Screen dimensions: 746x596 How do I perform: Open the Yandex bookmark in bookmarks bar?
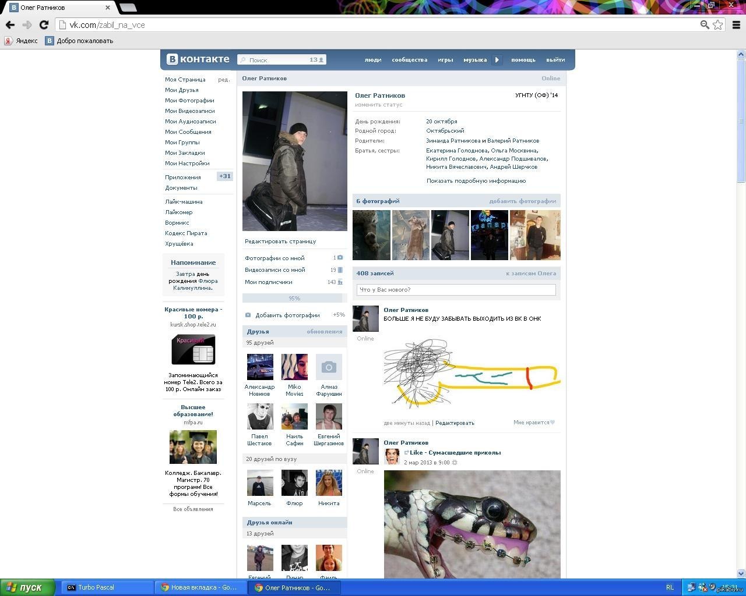21,41
